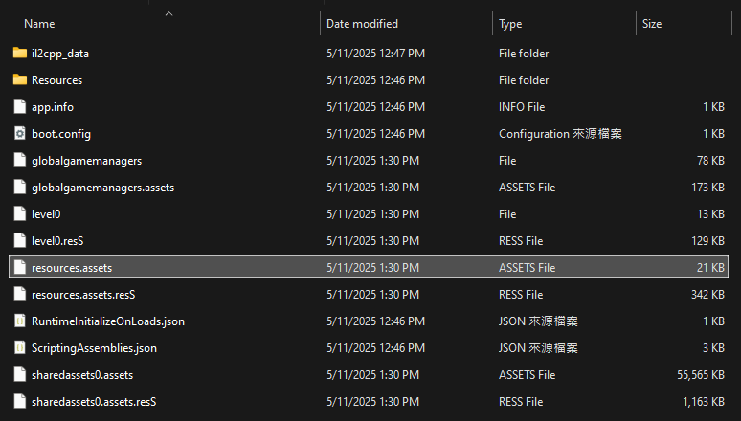Sort files by the Name column
This screenshot has height=421, width=741.
tap(39, 24)
